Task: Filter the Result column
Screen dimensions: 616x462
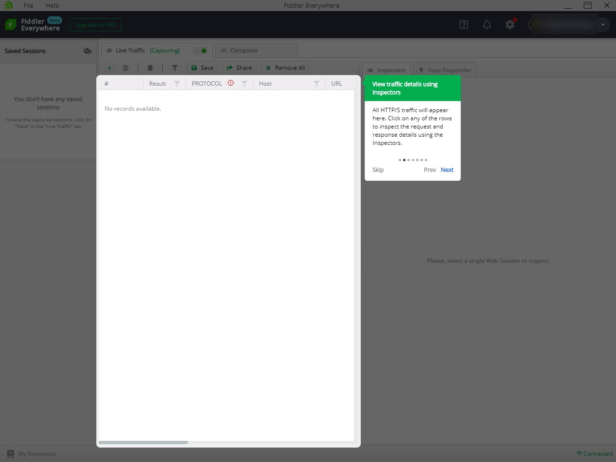Action: coord(177,84)
